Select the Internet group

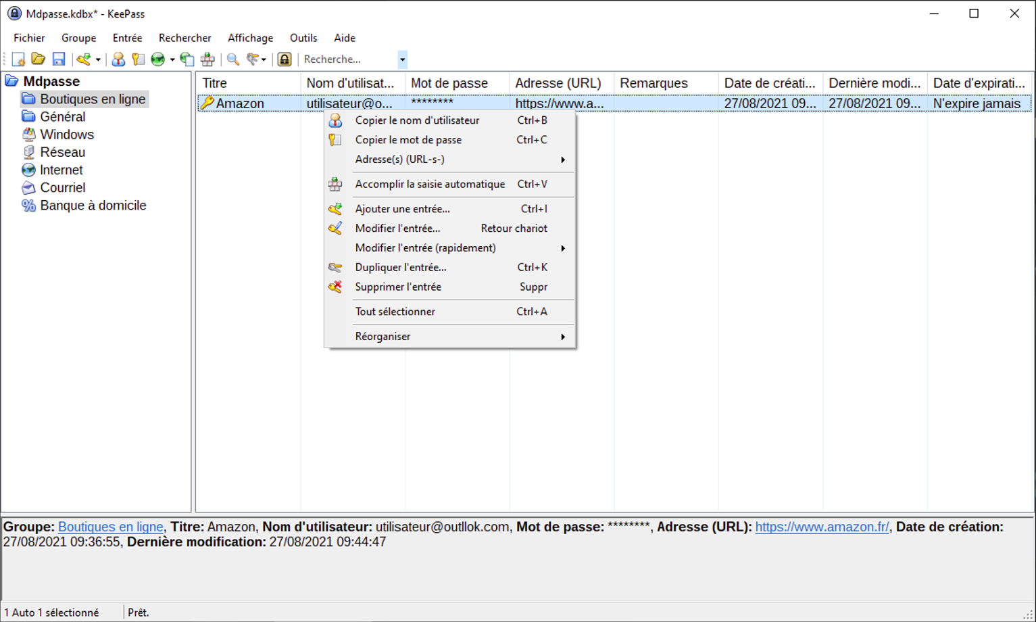[x=61, y=170]
